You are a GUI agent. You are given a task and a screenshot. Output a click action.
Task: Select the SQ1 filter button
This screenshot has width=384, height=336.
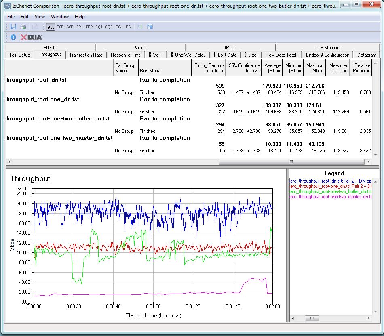click(x=99, y=27)
